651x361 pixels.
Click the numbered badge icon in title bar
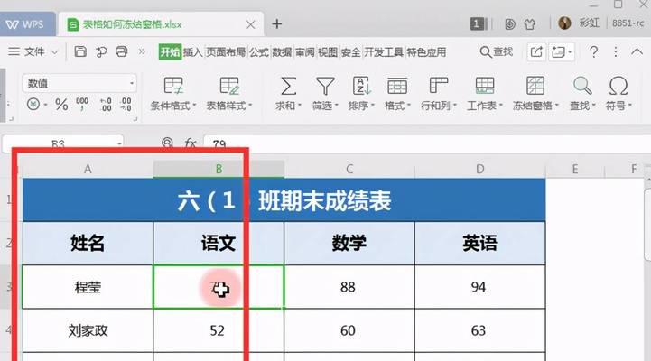[x=477, y=24]
